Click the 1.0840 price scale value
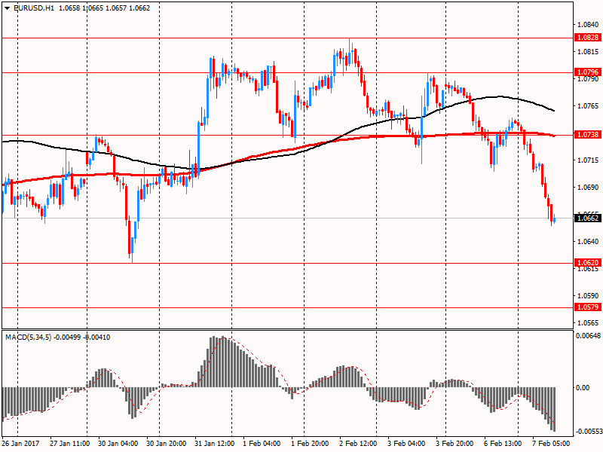Image resolution: width=603 pixels, height=452 pixels. [x=589, y=25]
